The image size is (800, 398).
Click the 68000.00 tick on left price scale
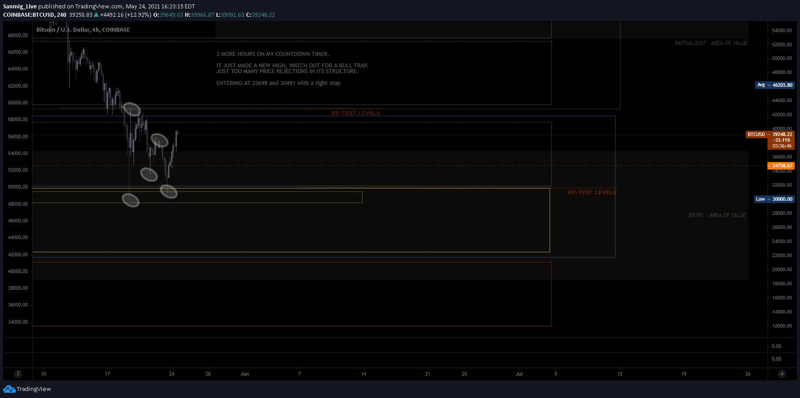tap(18, 35)
